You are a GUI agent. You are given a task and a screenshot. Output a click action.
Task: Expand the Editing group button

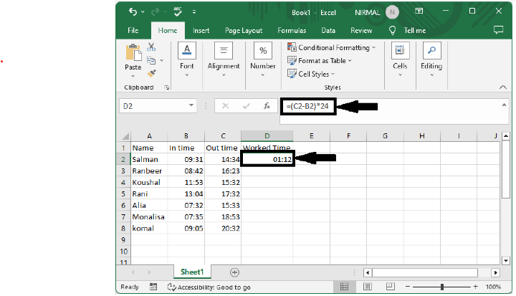pos(431,59)
